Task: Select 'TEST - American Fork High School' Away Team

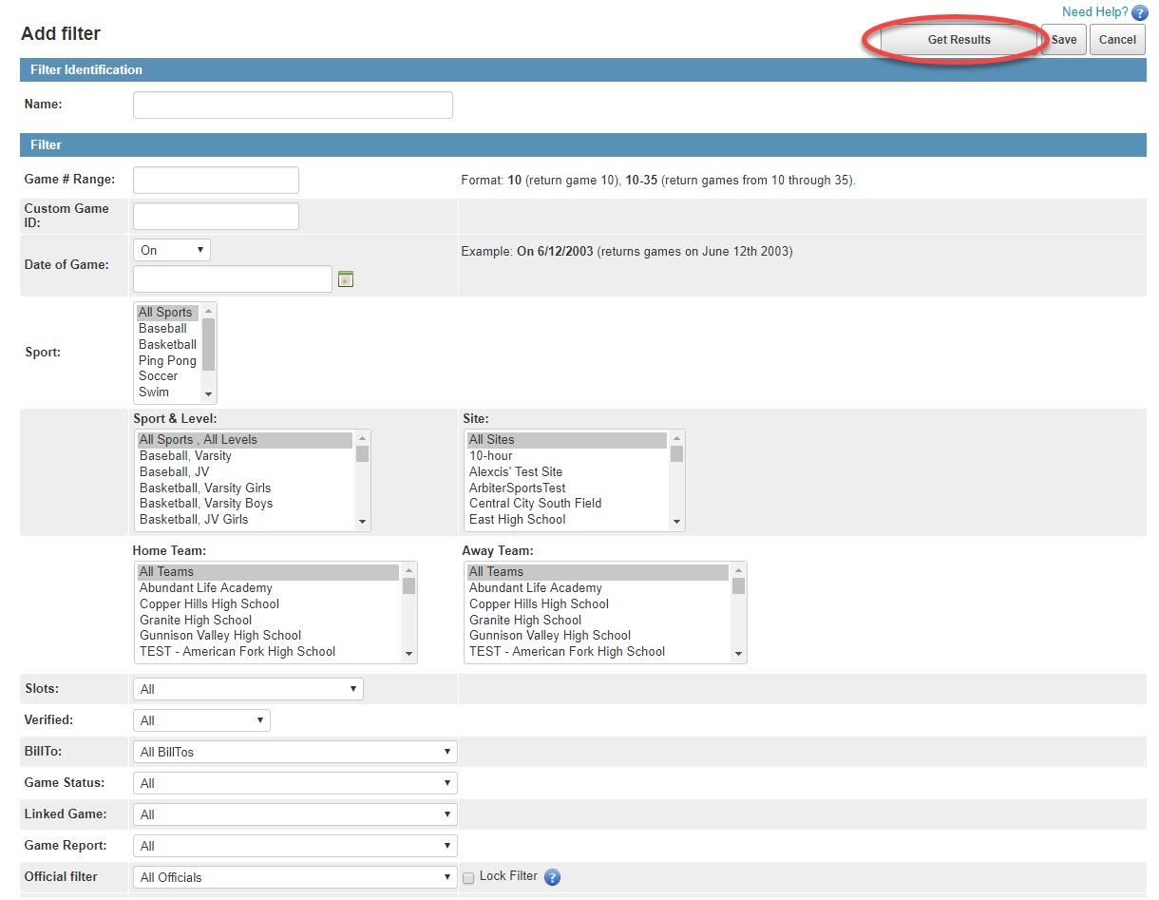Action: click(x=598, y=651)
